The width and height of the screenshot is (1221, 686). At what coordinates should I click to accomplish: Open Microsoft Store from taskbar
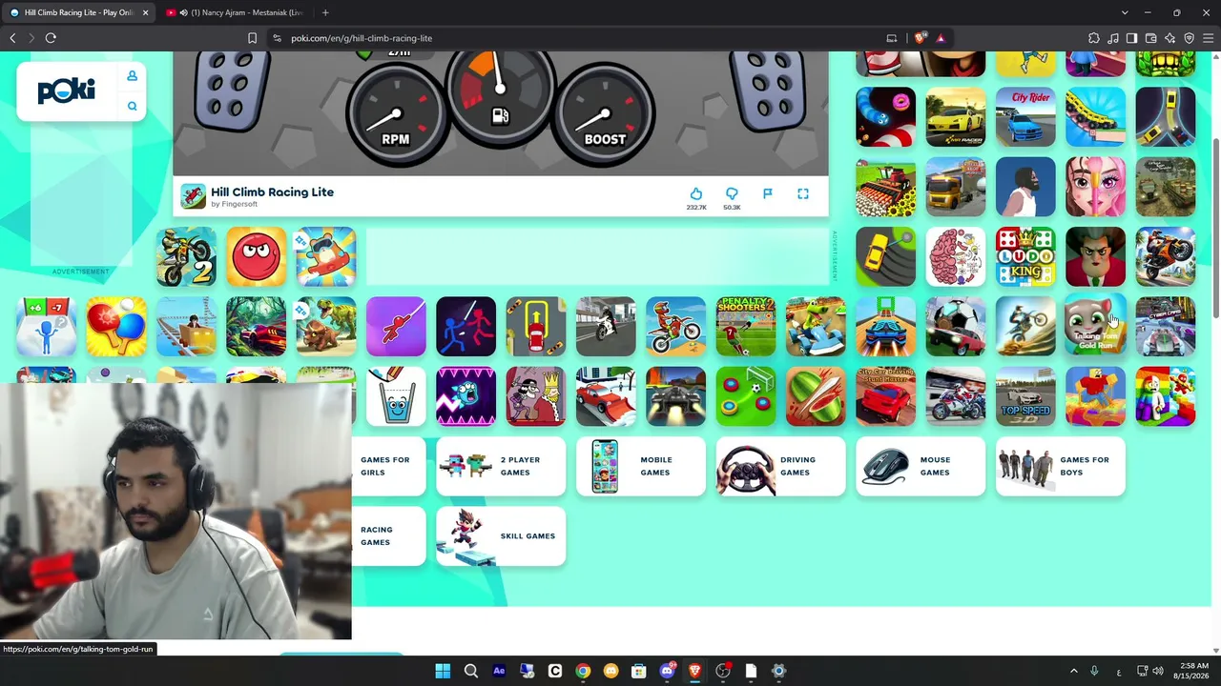coord(639,671)
